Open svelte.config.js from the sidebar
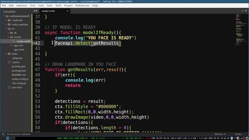The height and width of the screenshot is (140, 249). (20, 79)
